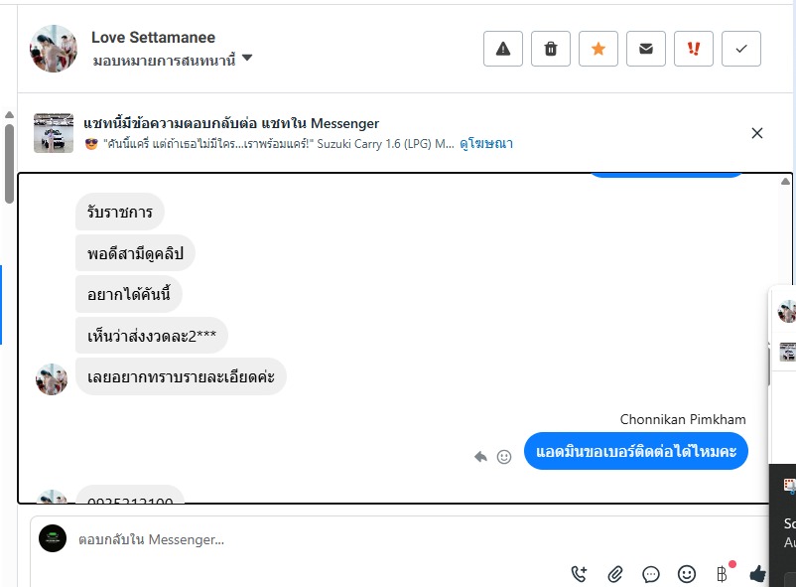Mark conversation done with checkmark button
Viewport: 796px width, 587px height.
(741, 49)
